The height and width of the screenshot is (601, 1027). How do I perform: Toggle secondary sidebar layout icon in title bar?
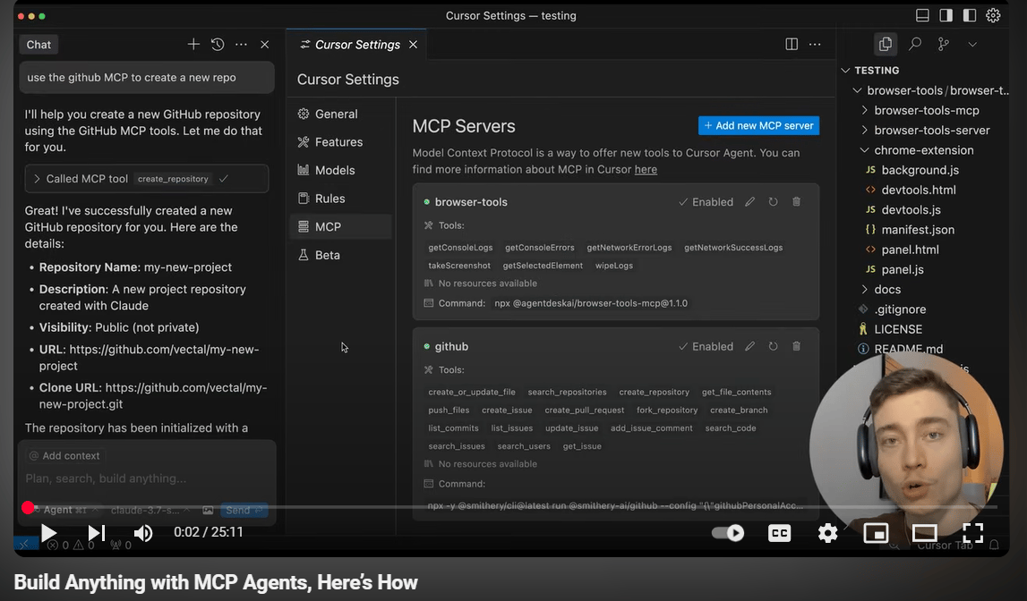970,16
